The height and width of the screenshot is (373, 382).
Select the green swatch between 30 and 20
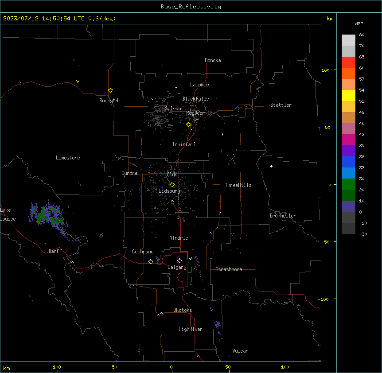point(348,184)
